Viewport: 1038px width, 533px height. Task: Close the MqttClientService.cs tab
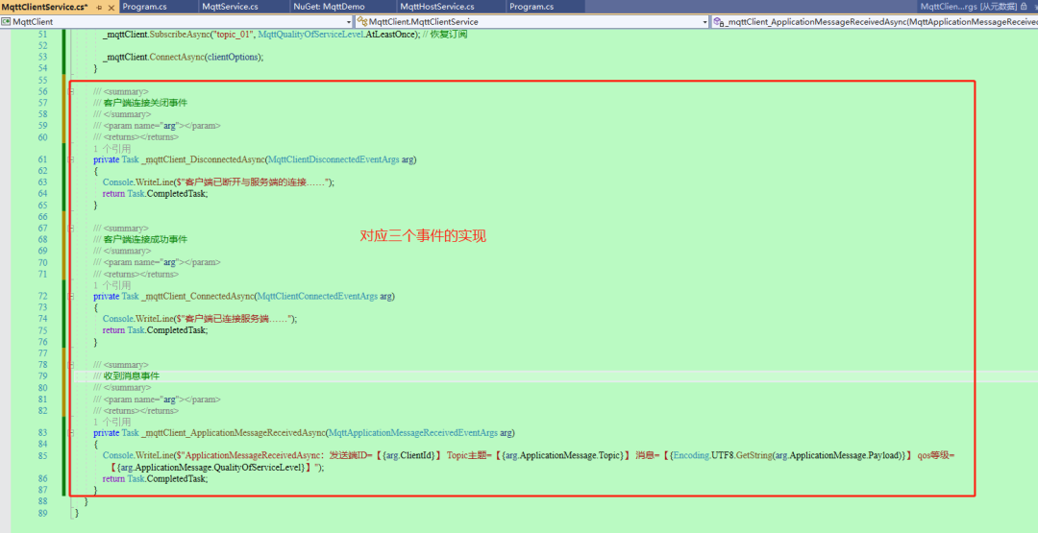click(x=110, y=6)
